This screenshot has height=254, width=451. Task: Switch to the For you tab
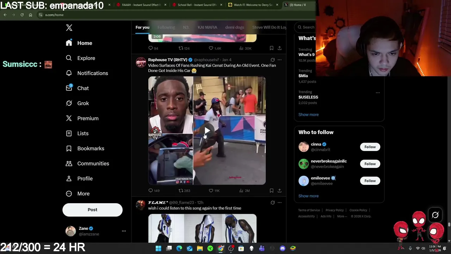pyautogui.click(x=142, y=28)
